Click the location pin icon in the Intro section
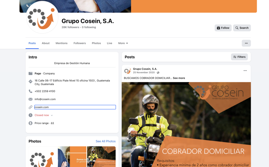This screenshot has width=269, height=167. point(31,82)
